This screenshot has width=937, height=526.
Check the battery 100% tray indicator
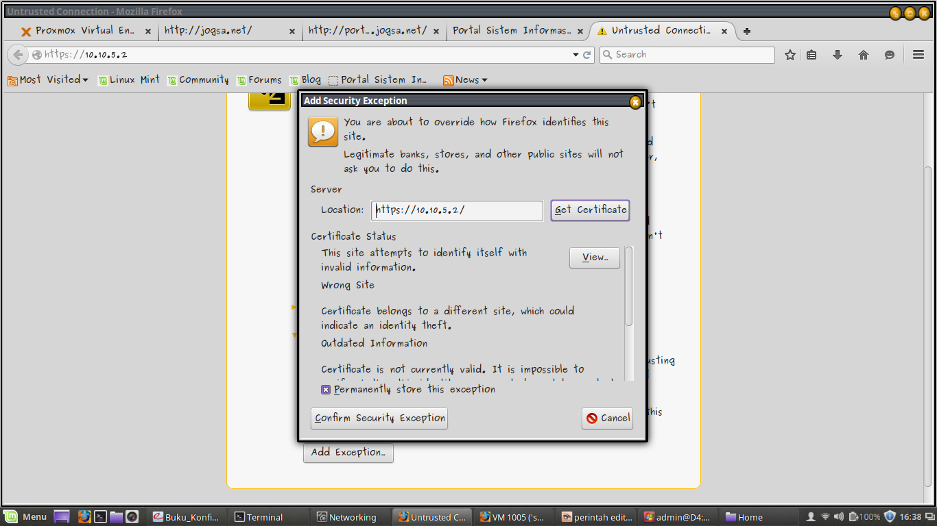[x=864, y=517]
